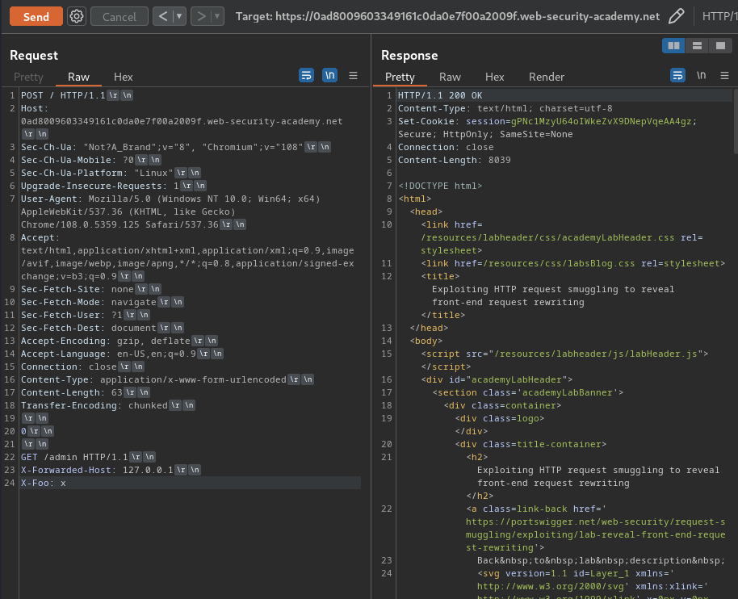Image resolution: width=738 pixels, height=599 pixels.
Task: Open the Response Hex tab
Action: pos(495,77)
